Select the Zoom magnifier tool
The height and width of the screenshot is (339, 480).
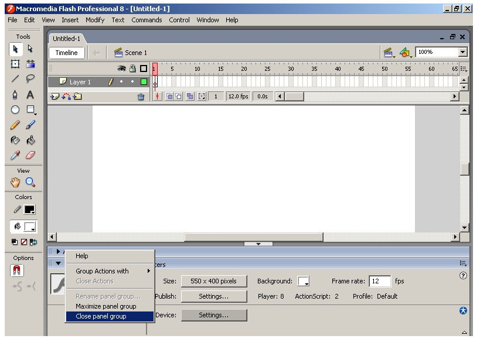coord(30,183)
